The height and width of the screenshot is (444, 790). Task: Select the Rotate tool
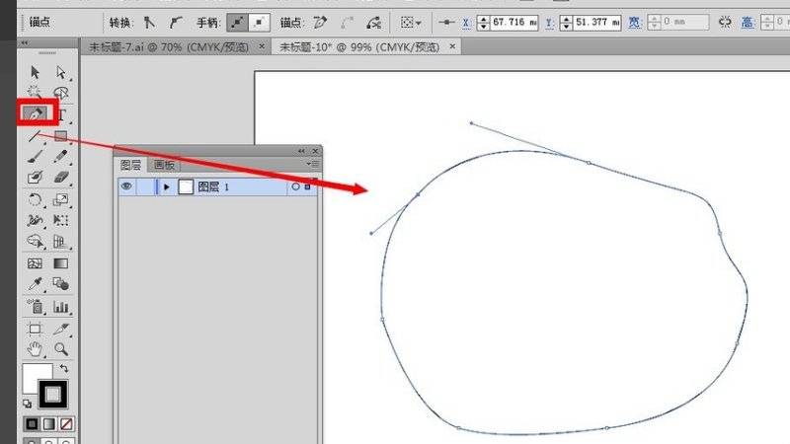pyautogui.click(x=35, y=200)
